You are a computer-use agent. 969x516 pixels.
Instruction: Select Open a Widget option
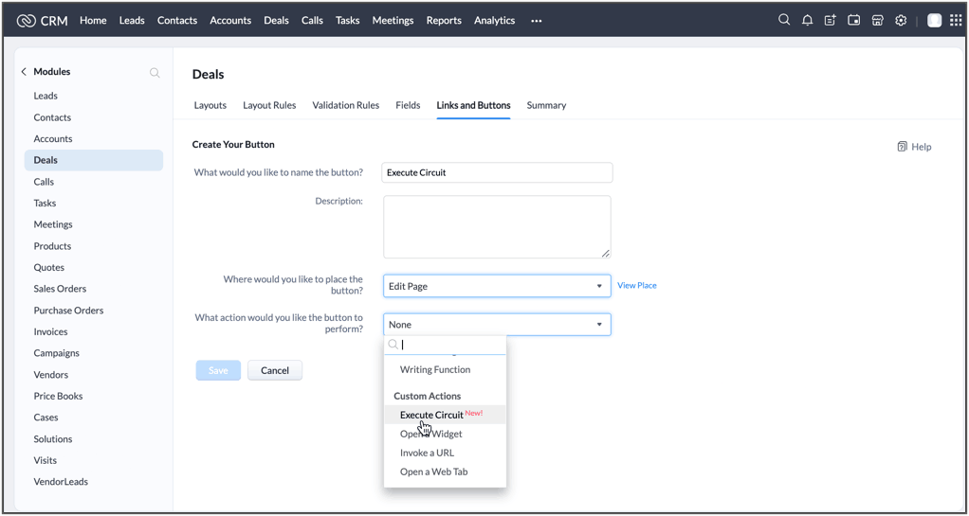[x=431, y=434]
